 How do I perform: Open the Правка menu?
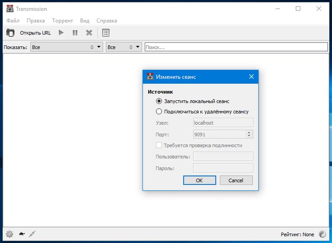click(36, 21)
